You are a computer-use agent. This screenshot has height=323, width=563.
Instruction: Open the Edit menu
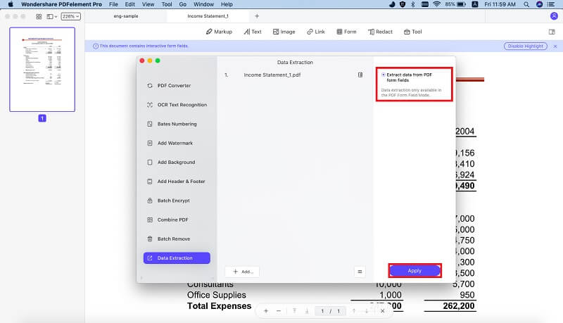(x=130, y=4)
